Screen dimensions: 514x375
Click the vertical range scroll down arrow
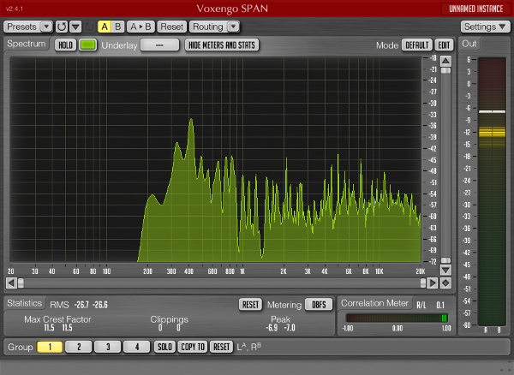click(445, 271)
